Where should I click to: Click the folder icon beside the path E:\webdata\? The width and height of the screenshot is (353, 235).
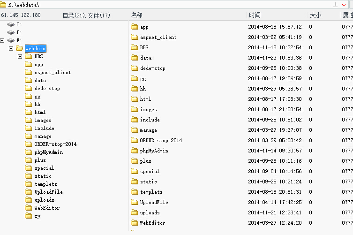point(3,5)
